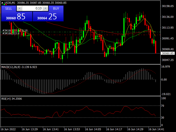Click the 0.10 volume input field

click(x=32, y=8)
